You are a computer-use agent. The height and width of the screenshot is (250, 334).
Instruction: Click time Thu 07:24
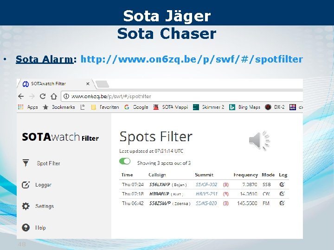[x=133, y=185]
